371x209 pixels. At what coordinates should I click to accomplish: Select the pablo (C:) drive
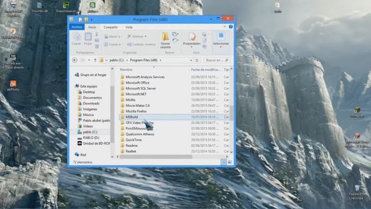coord(88,132)
